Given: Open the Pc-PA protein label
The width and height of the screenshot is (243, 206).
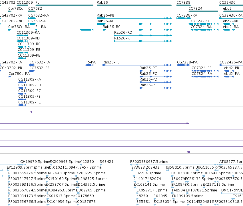Looking at the screenshot, I should [x=91, y=62].
